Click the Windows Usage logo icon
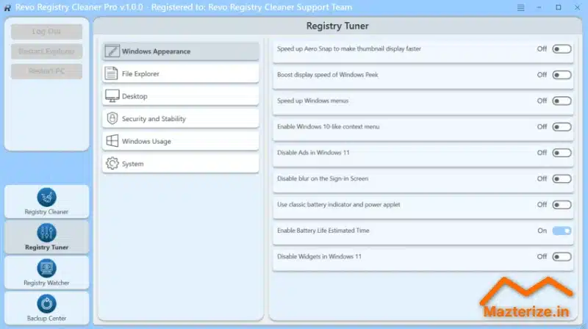 pyautogui.click(x=112, y=141)
